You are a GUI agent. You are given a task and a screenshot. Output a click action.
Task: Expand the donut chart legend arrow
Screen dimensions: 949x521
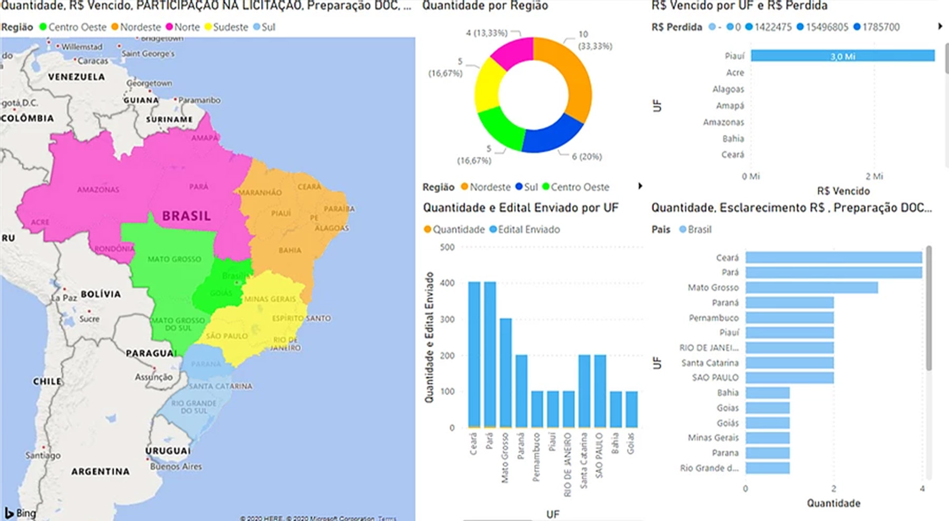coord(640,186)
